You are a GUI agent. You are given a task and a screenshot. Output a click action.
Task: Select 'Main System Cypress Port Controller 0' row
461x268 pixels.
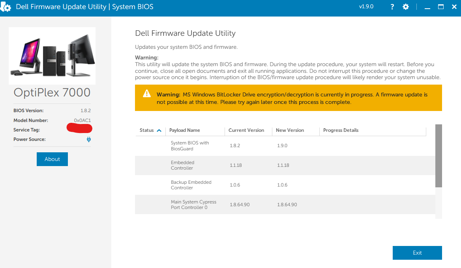click(x=285, y=205)
